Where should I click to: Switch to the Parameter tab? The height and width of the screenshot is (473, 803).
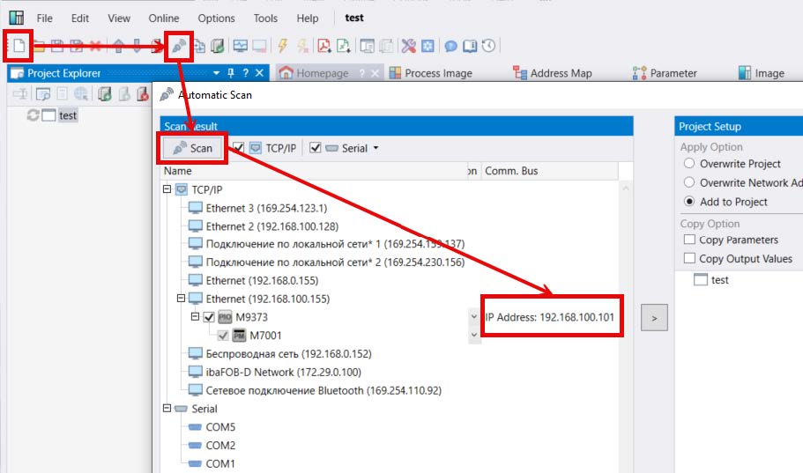coord(665,73)
